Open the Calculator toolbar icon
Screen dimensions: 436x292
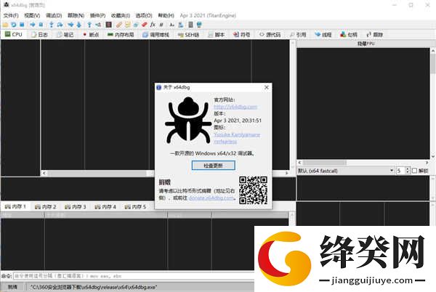click(190, 25)
